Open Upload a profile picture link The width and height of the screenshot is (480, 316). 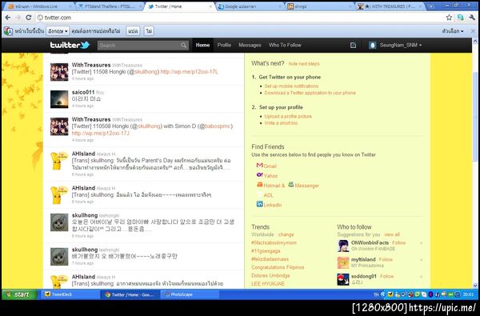(288, 117)
